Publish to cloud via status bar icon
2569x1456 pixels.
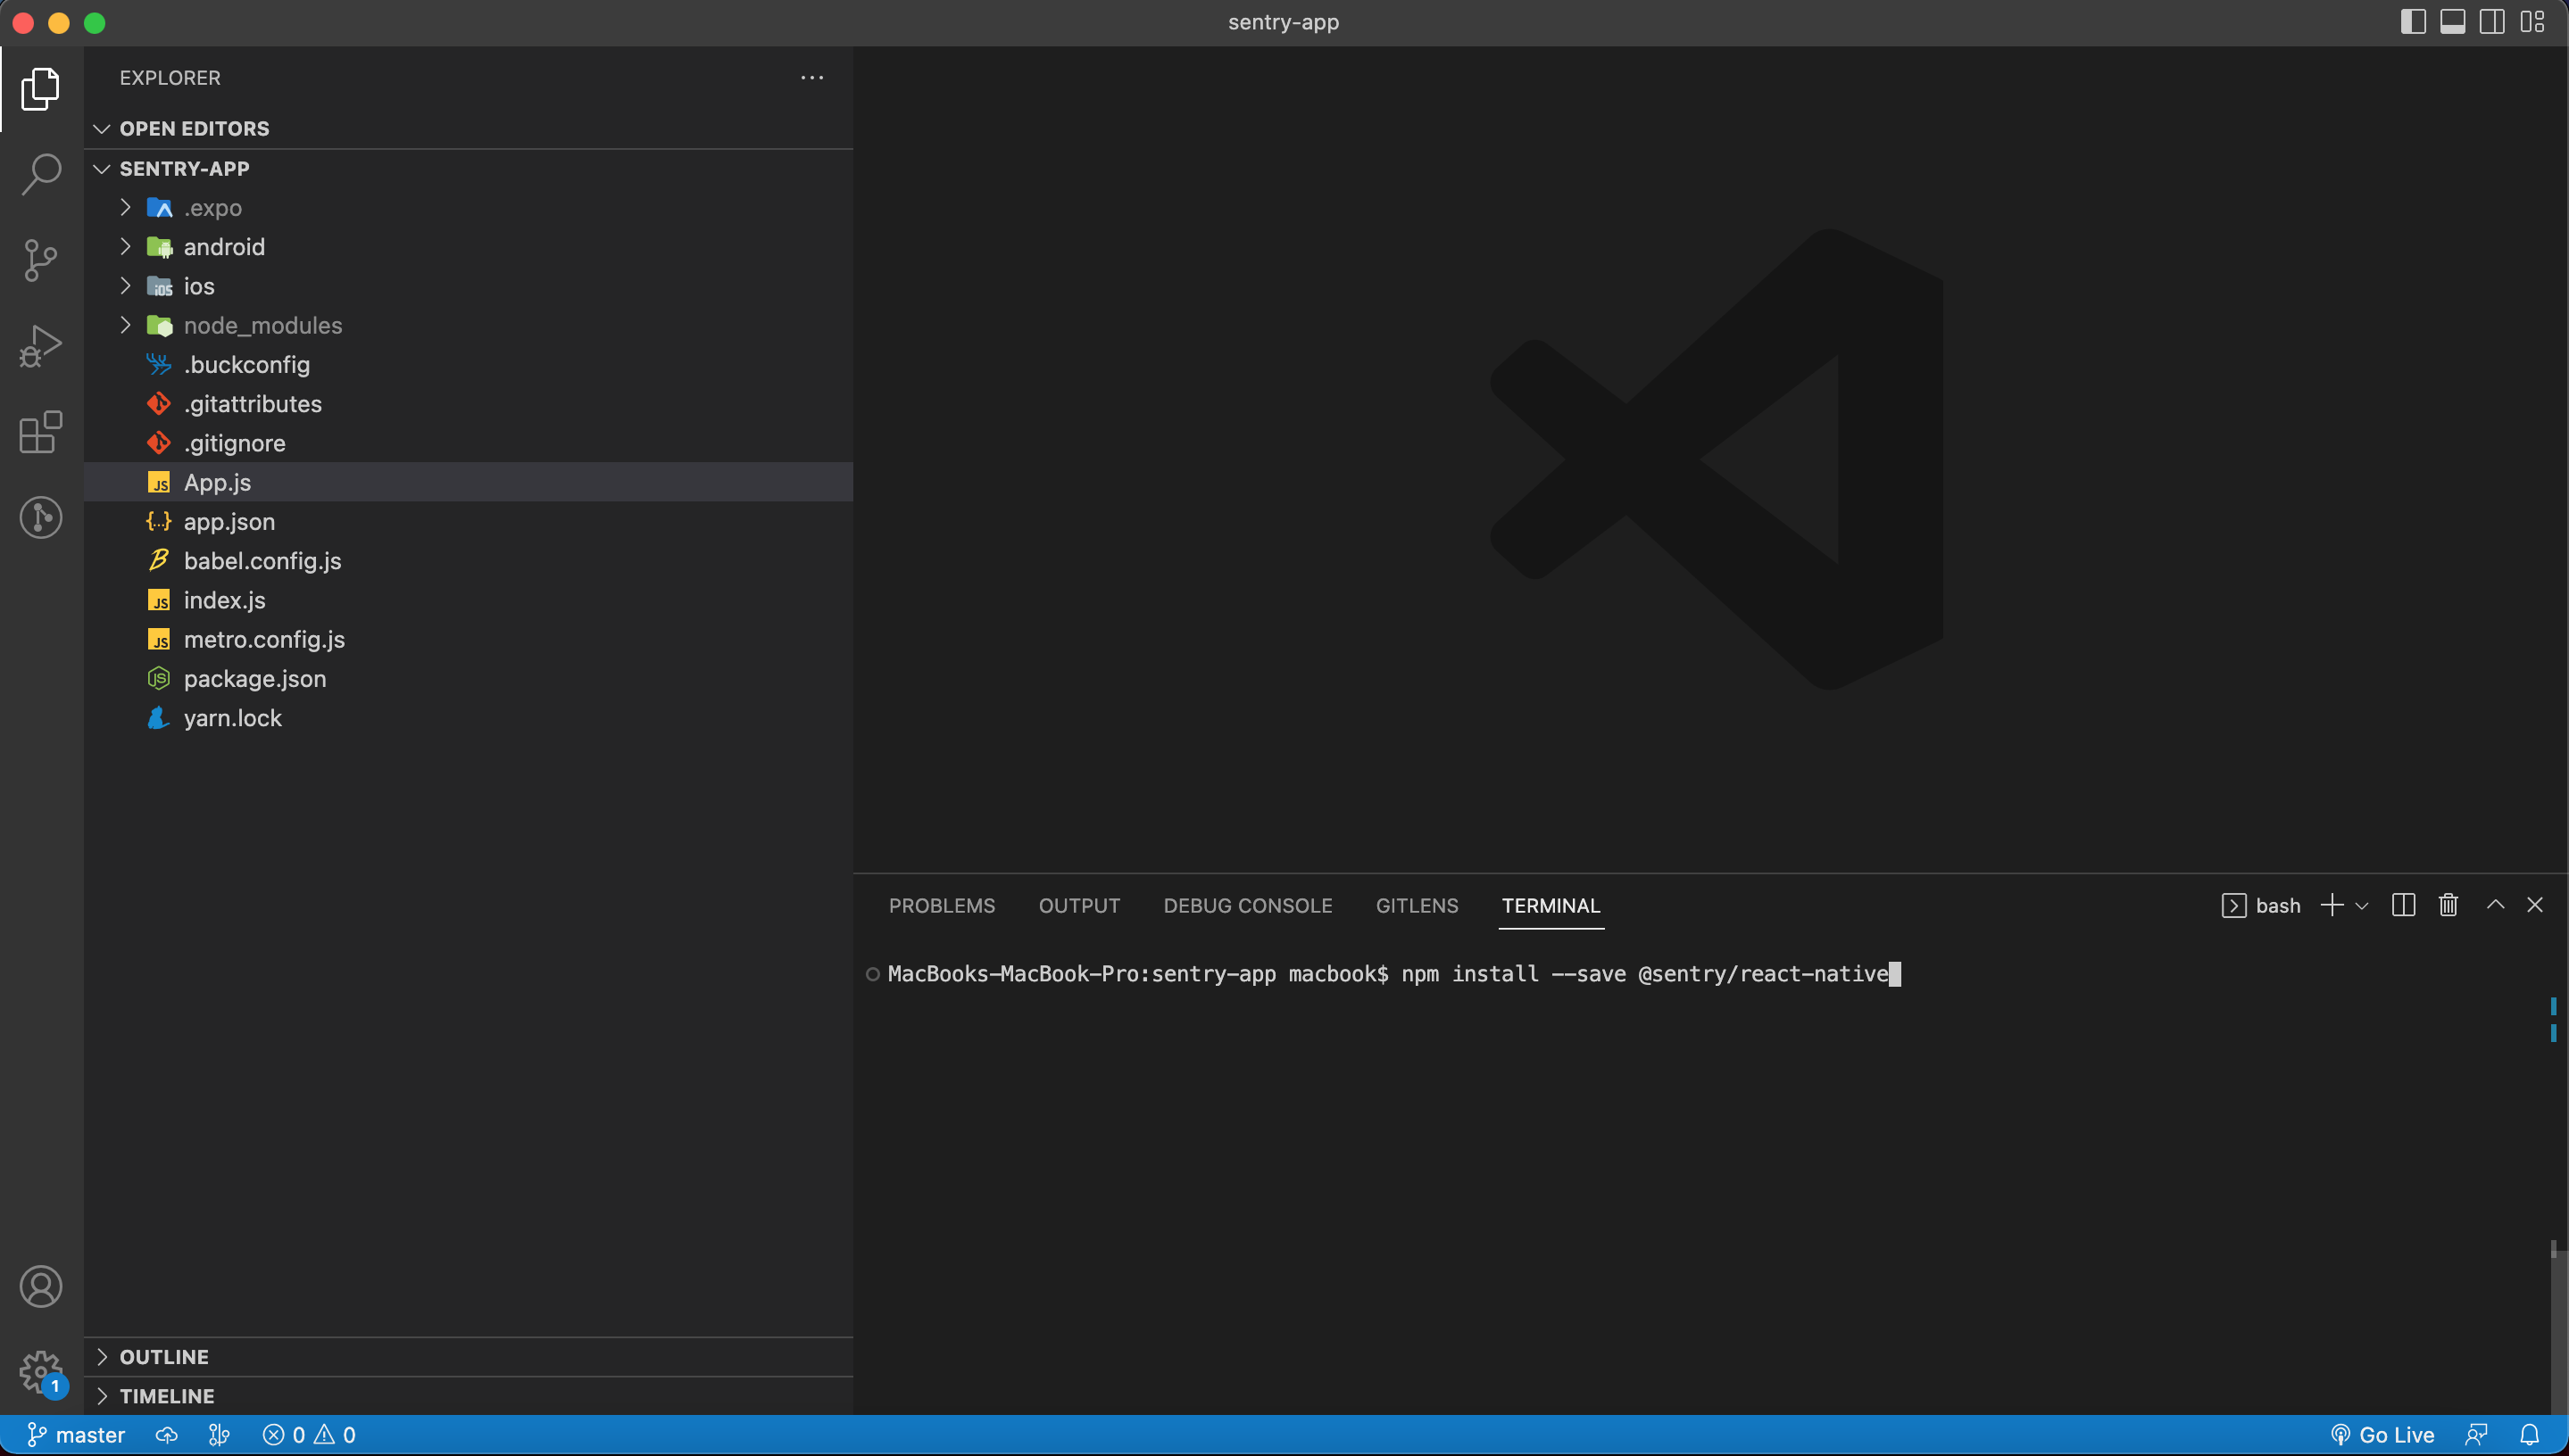coord(167,1435)
